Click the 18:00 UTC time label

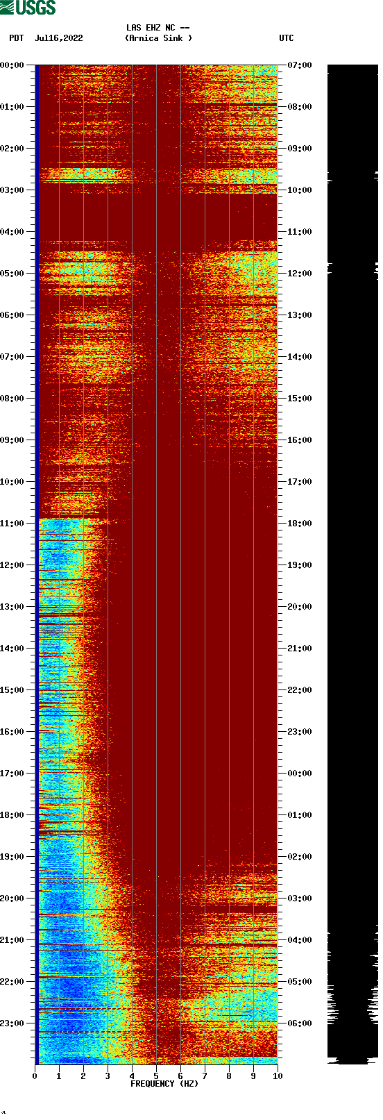tap(300, 523)
